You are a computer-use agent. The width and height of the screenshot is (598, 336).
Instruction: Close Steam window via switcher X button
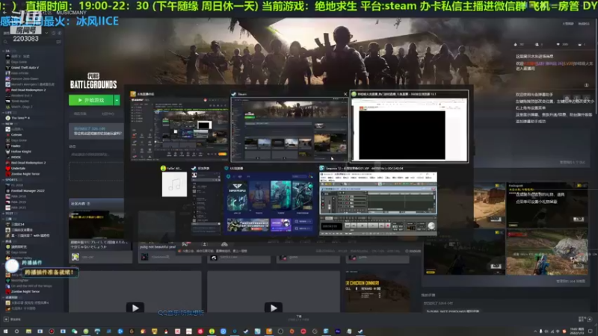345,94
